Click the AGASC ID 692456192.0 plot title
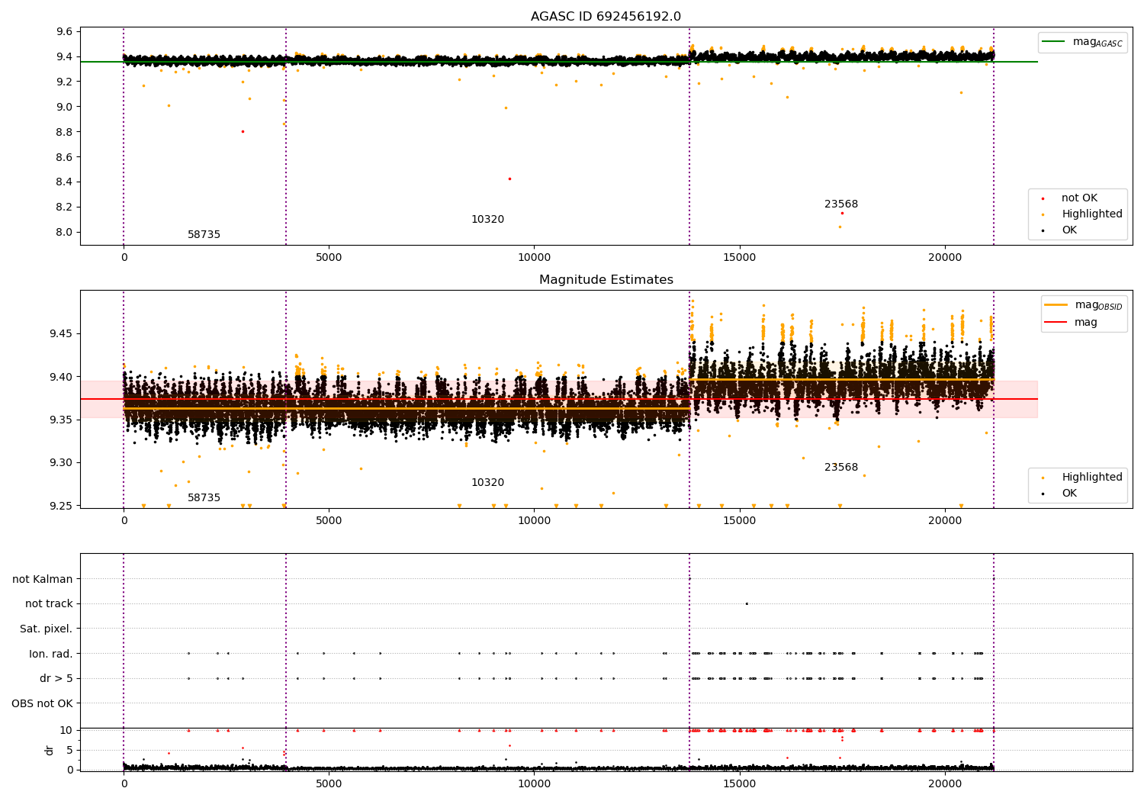 606,17
